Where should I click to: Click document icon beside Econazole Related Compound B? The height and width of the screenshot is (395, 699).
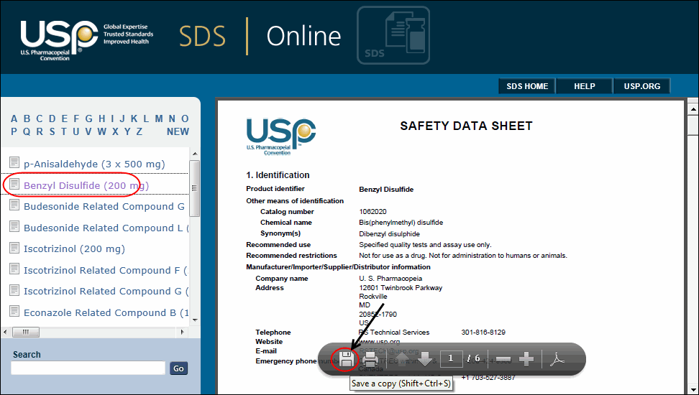[14, 311]
